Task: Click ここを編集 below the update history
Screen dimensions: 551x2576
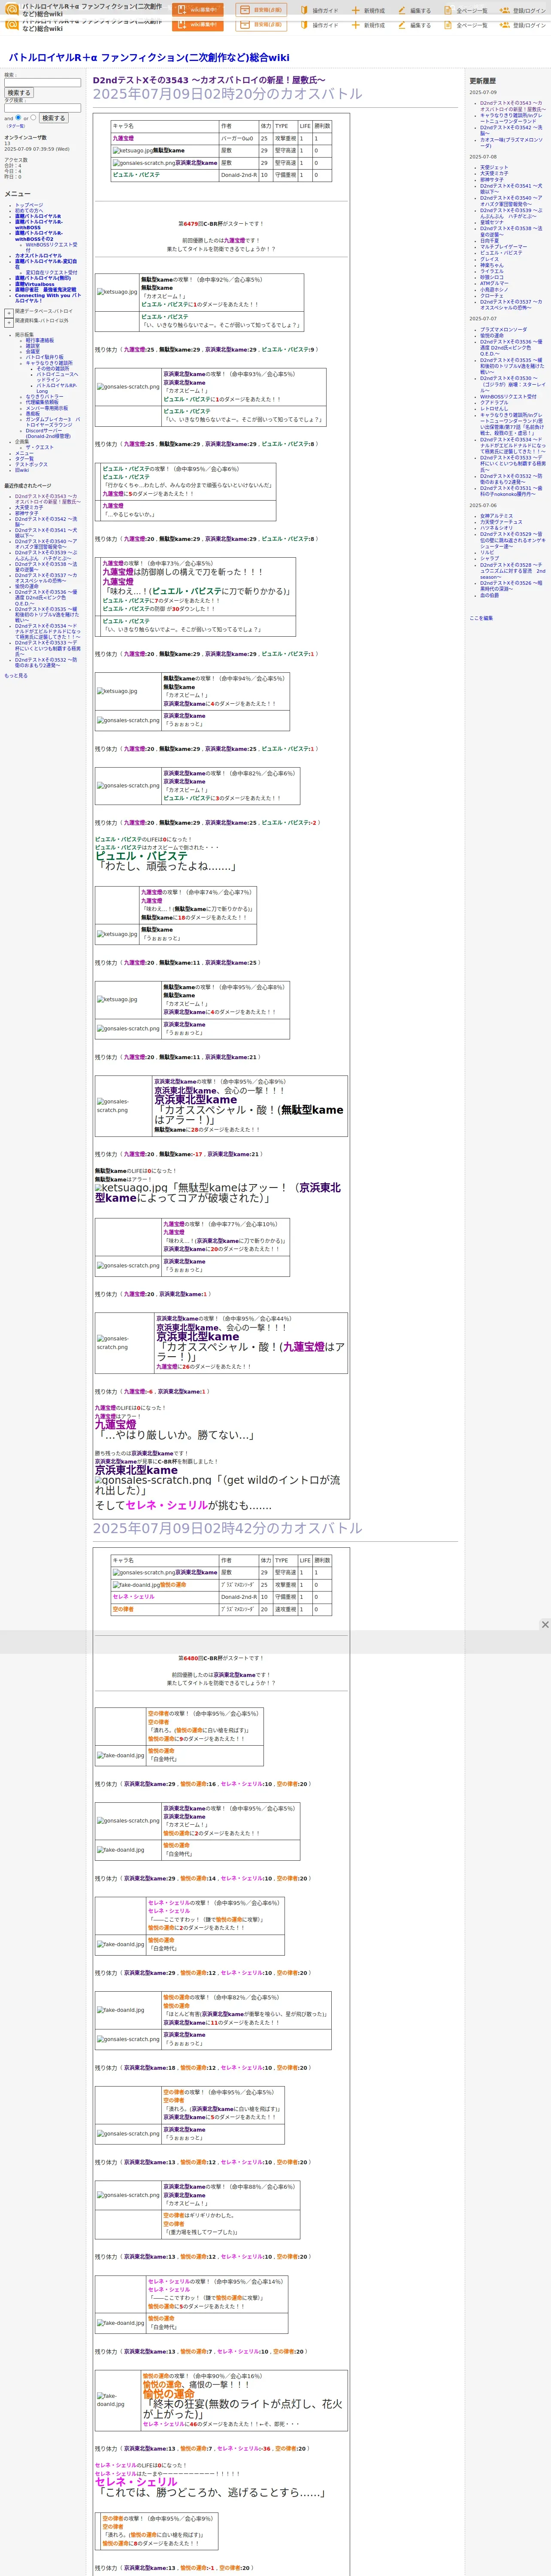Action: point(481,618)
